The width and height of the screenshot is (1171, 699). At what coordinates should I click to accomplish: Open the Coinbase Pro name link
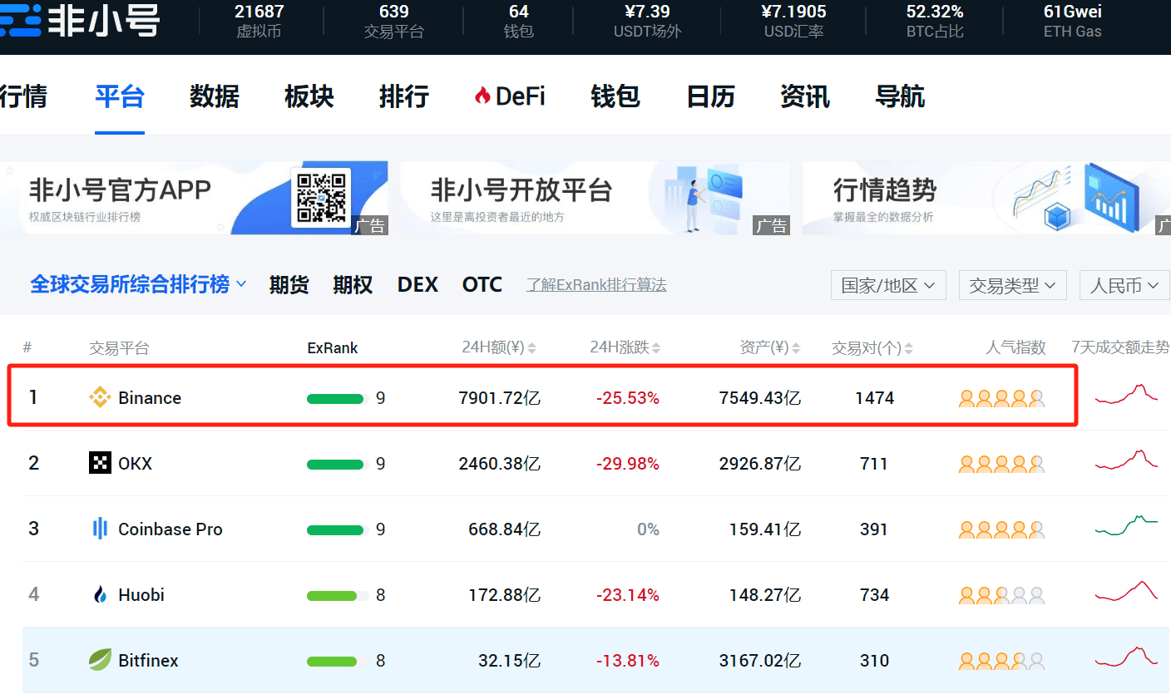click(x=170, y=529)
